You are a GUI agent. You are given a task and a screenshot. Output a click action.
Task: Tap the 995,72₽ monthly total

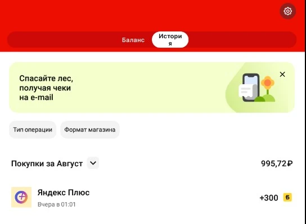[x=277, y=163]
